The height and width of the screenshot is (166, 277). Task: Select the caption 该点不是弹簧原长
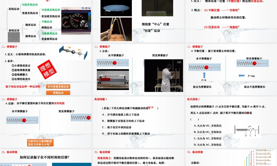pos(255,87)
